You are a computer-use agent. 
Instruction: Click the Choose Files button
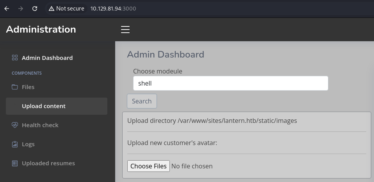click(x=148, y=166)
